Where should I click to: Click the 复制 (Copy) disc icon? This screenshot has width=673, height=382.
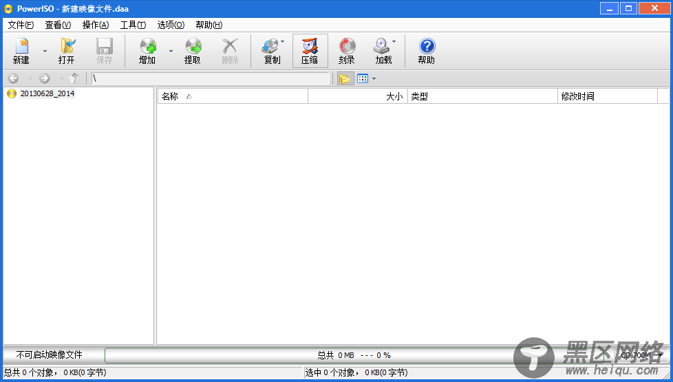pos(270,46)
